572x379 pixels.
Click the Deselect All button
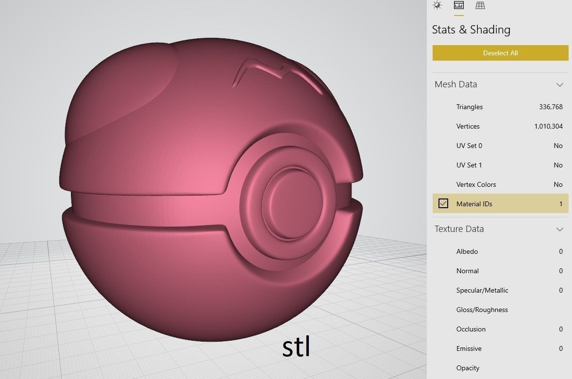tap(500, 53)
